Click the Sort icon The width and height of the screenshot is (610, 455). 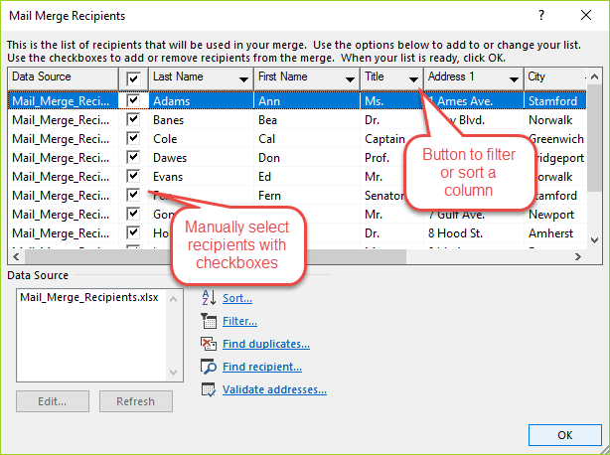tap(209, 297)
